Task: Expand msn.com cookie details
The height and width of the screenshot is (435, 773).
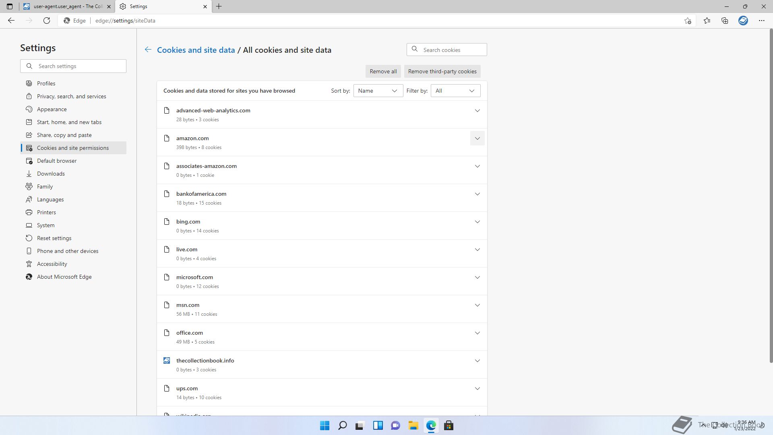Action: (x=477, y=305)
